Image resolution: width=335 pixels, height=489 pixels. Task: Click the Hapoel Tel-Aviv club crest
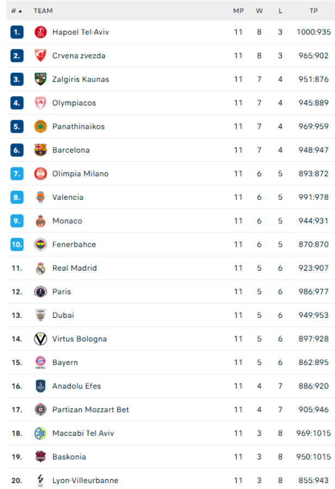click(x=40, y=32)
